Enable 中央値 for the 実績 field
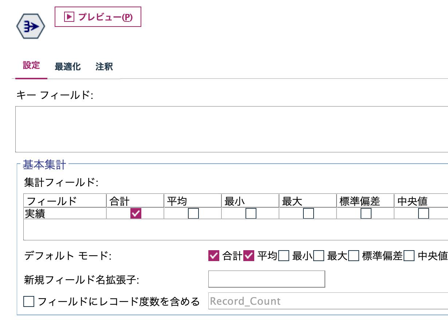Screen dimensions: 448x320 (423, 213)
